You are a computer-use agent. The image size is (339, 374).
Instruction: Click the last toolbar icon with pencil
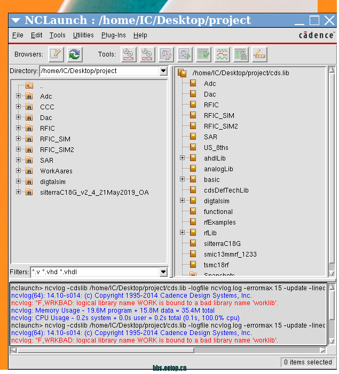coord(259,54)
